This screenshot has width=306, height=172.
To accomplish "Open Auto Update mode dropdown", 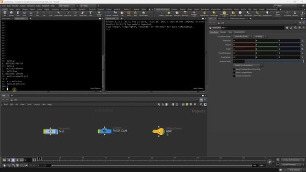I will pyautogui.click(x=296, y=170).
